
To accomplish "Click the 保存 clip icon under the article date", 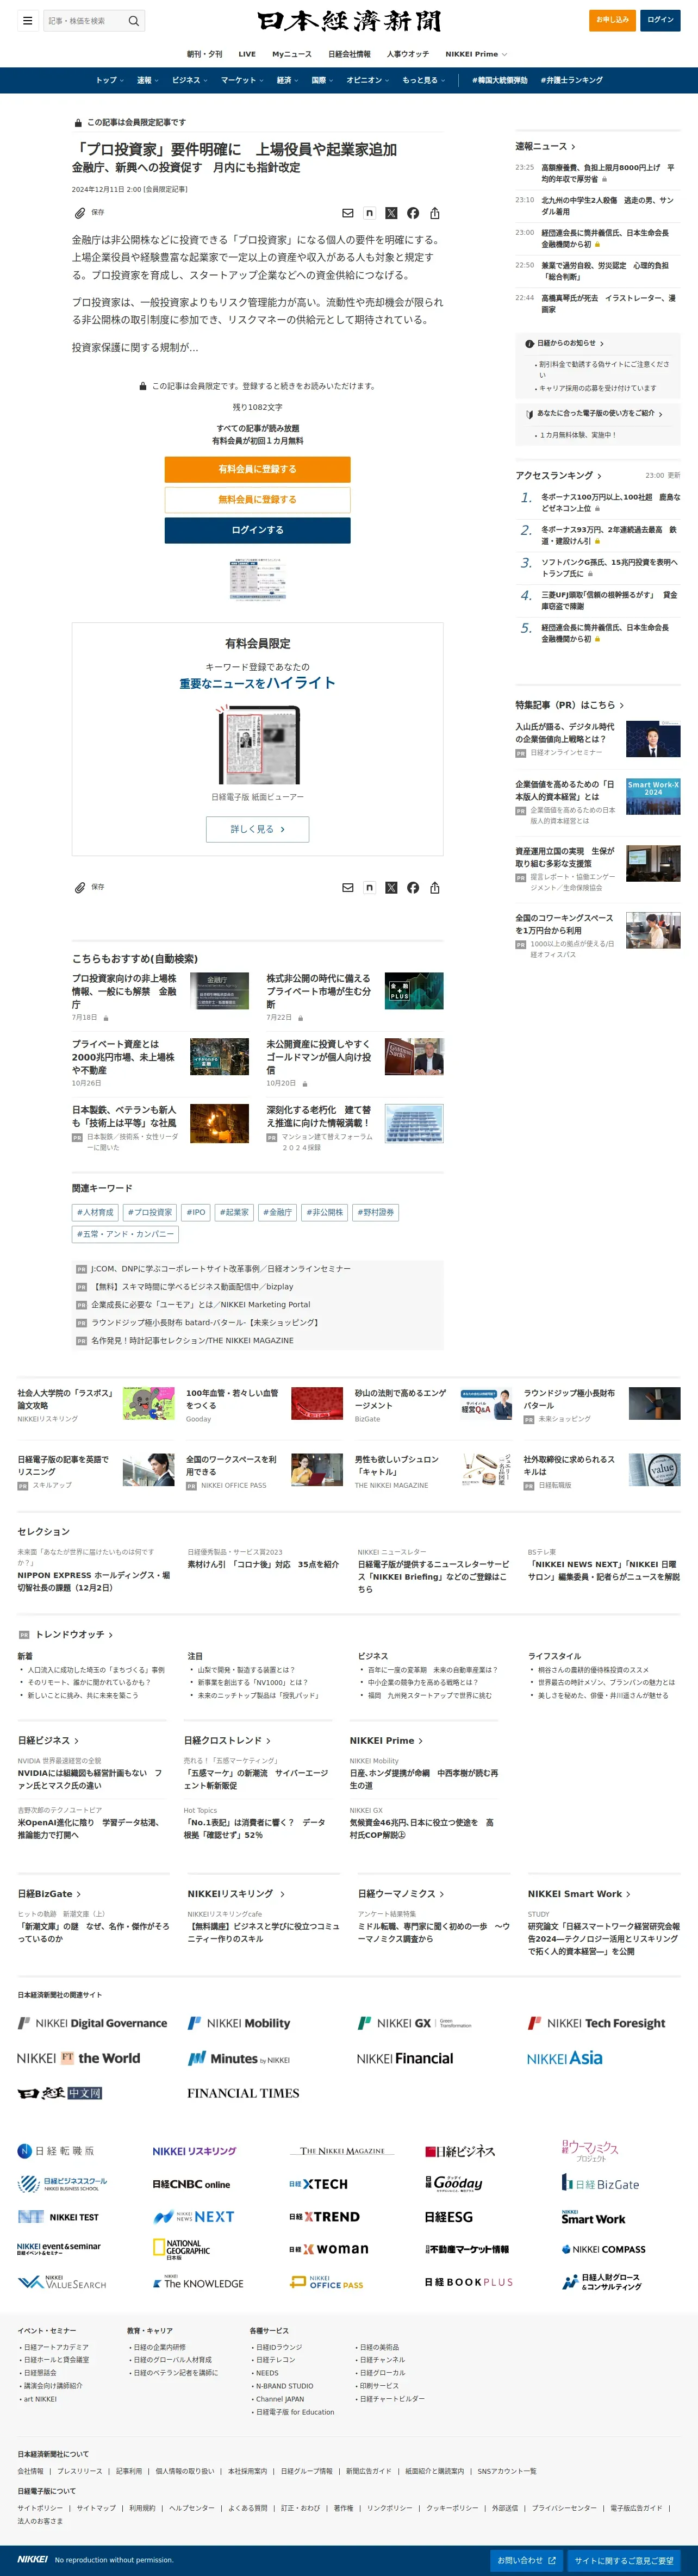I will [x=80, y=213].
